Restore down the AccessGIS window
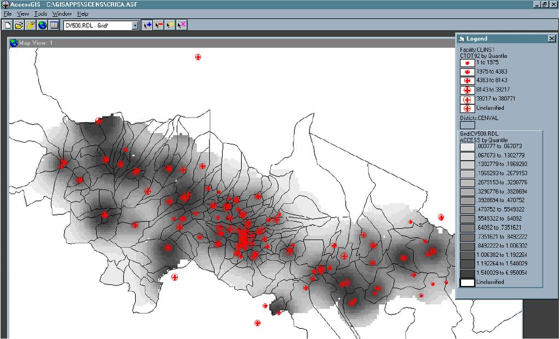560x339 pixels. pos(544,4)
